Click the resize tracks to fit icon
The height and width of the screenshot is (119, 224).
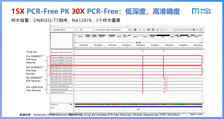pyautogui.click(x=158, y=30)
